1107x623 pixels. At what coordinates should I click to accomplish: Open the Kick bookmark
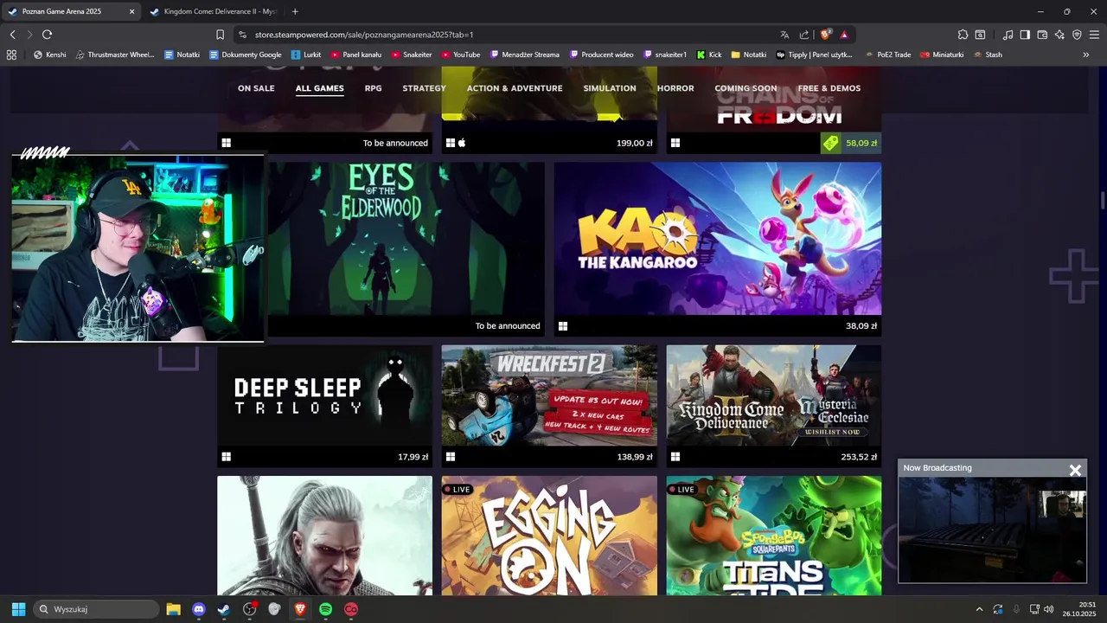709,55
